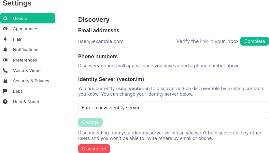The width and height of the screenshot is (269, 153).
Task: Switch to the Appearance tab
Action: [25, 29]
